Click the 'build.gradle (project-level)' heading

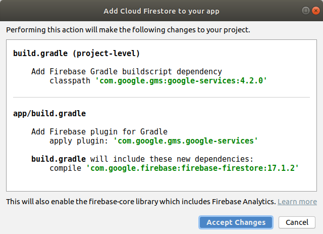tap(76, 53)
